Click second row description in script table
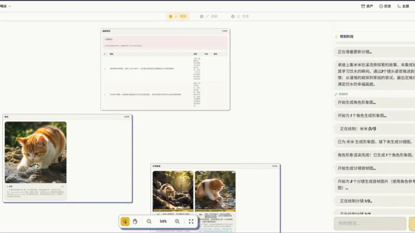The image size is (415, 233). (146, 94)
